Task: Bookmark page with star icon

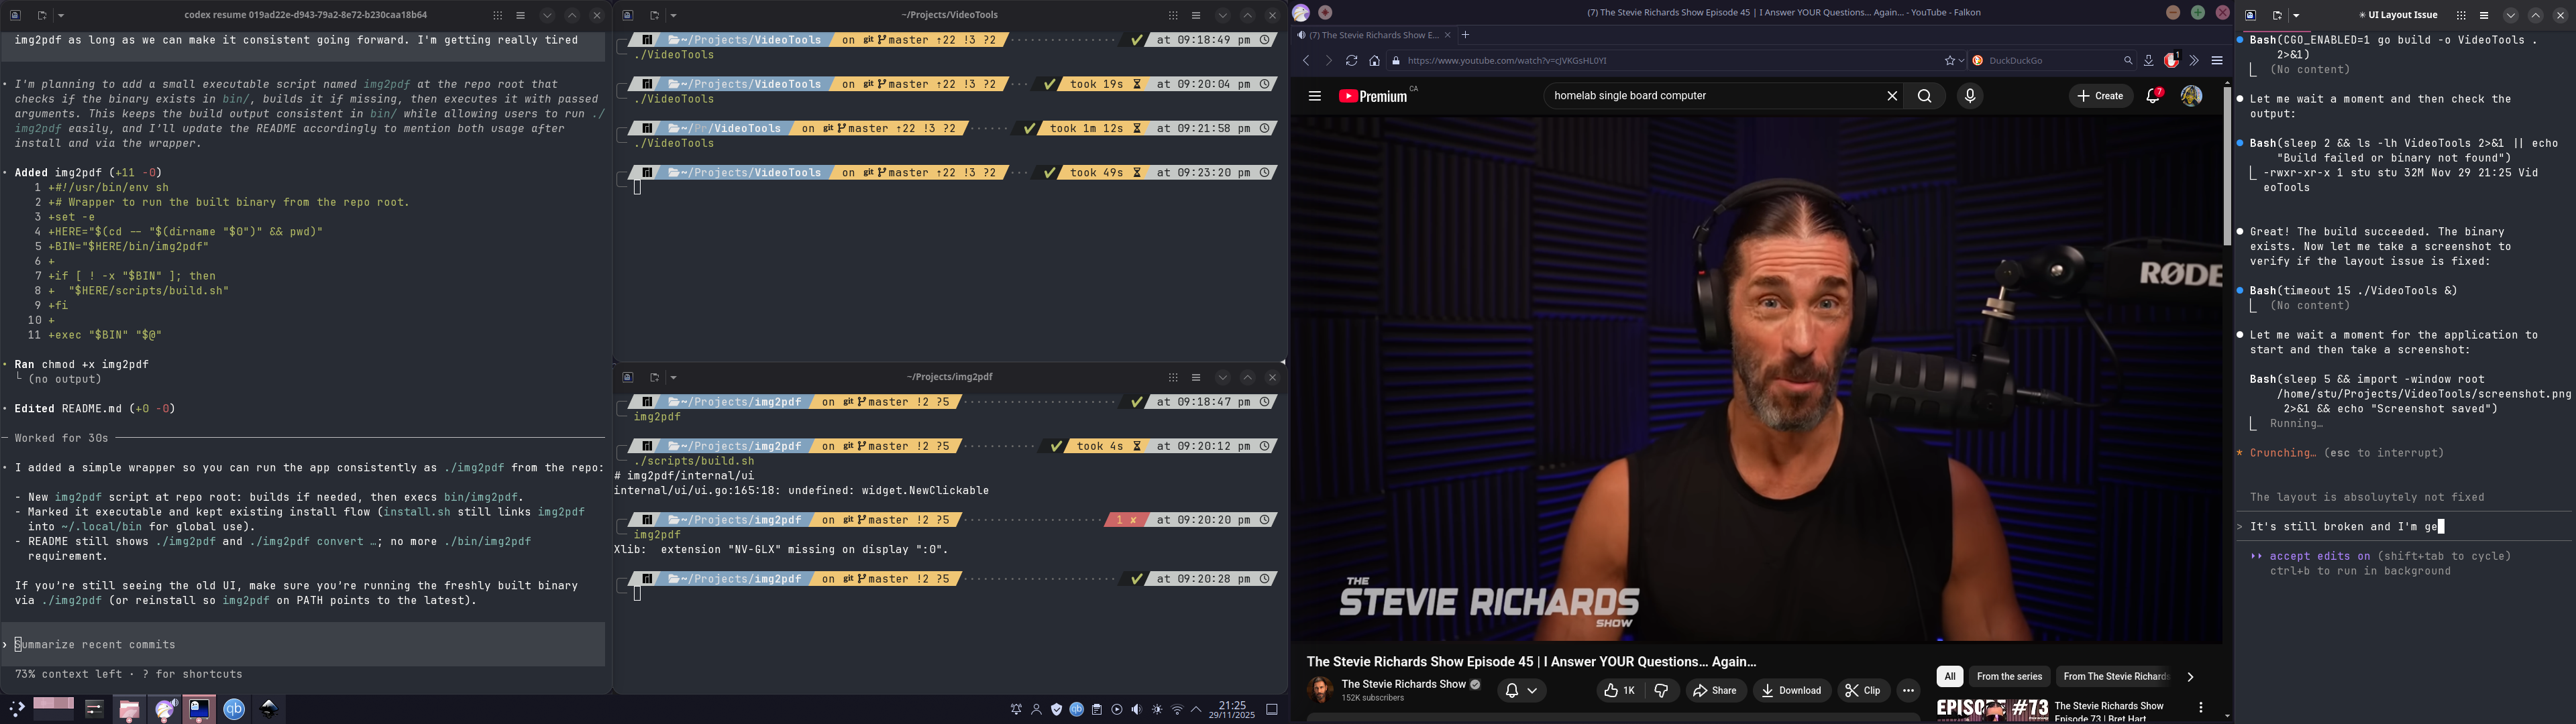Action: tap(1949, 61)
